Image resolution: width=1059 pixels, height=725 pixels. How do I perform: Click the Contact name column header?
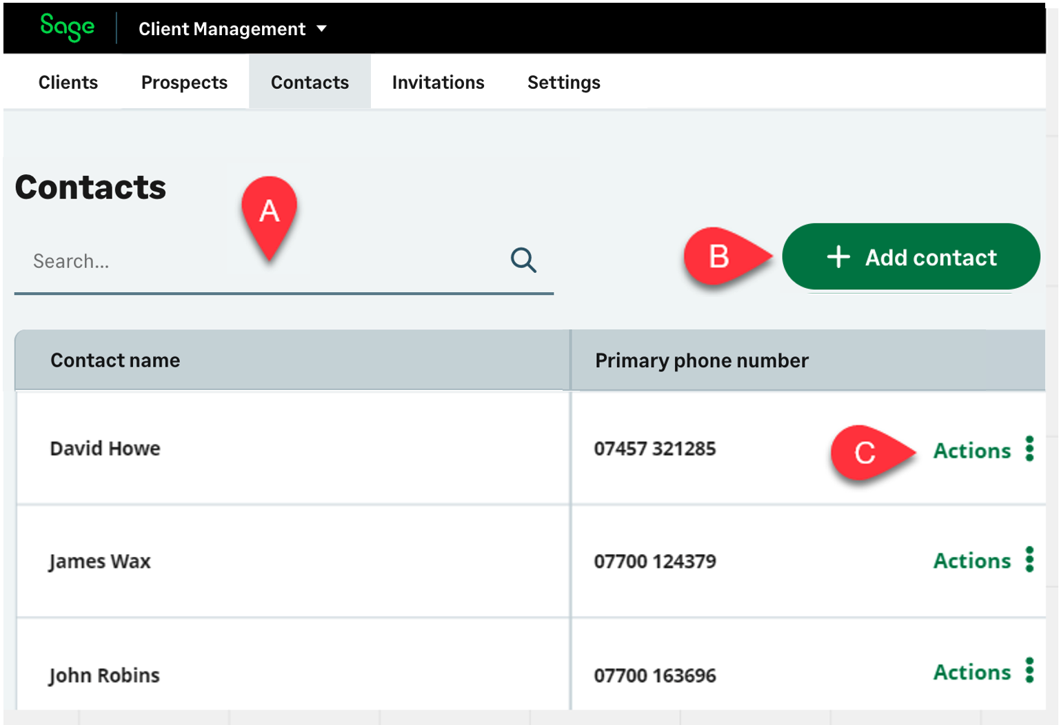(115, 360)
